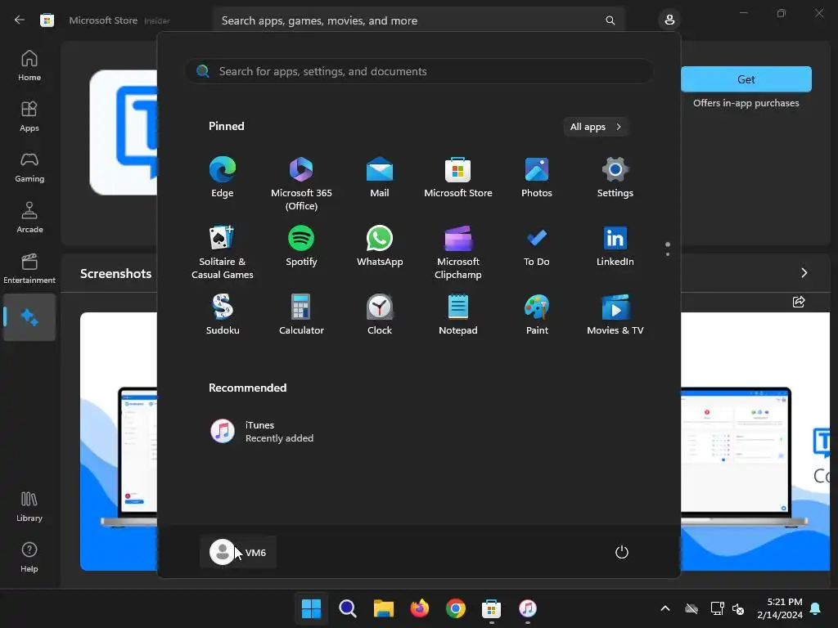Launch WhatsApp pinned app

click(x=380, y=245)
